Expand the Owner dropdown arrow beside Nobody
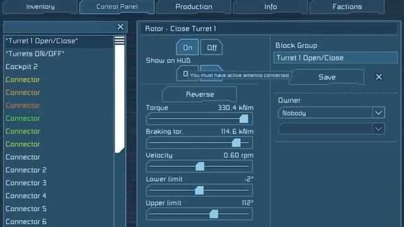Screen dimensions: 404x227 tap(379, 113)
